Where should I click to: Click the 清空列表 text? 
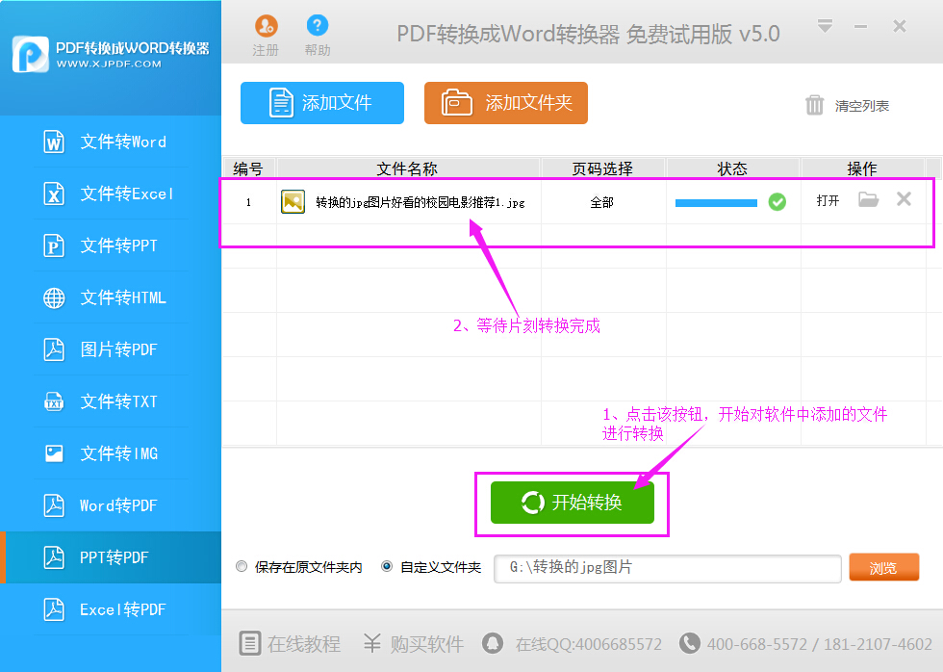pyautogui.click(x=861, y=106)
